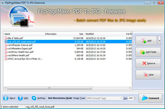Select Elle à Table.pdf row

pyautogui.click(x=67, y=38)
